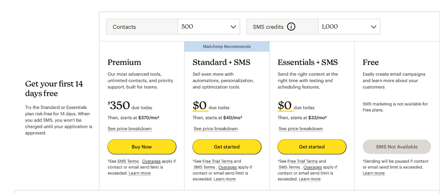Open Free Trial Terms under Essentials plan

click(302, 161)
